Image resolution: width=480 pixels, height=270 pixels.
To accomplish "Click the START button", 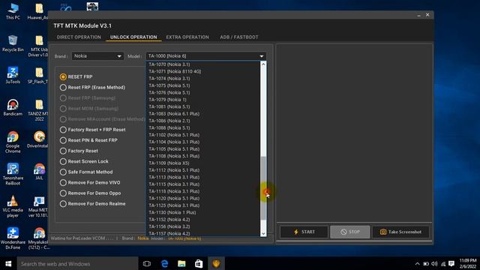I will coord(304,232).
